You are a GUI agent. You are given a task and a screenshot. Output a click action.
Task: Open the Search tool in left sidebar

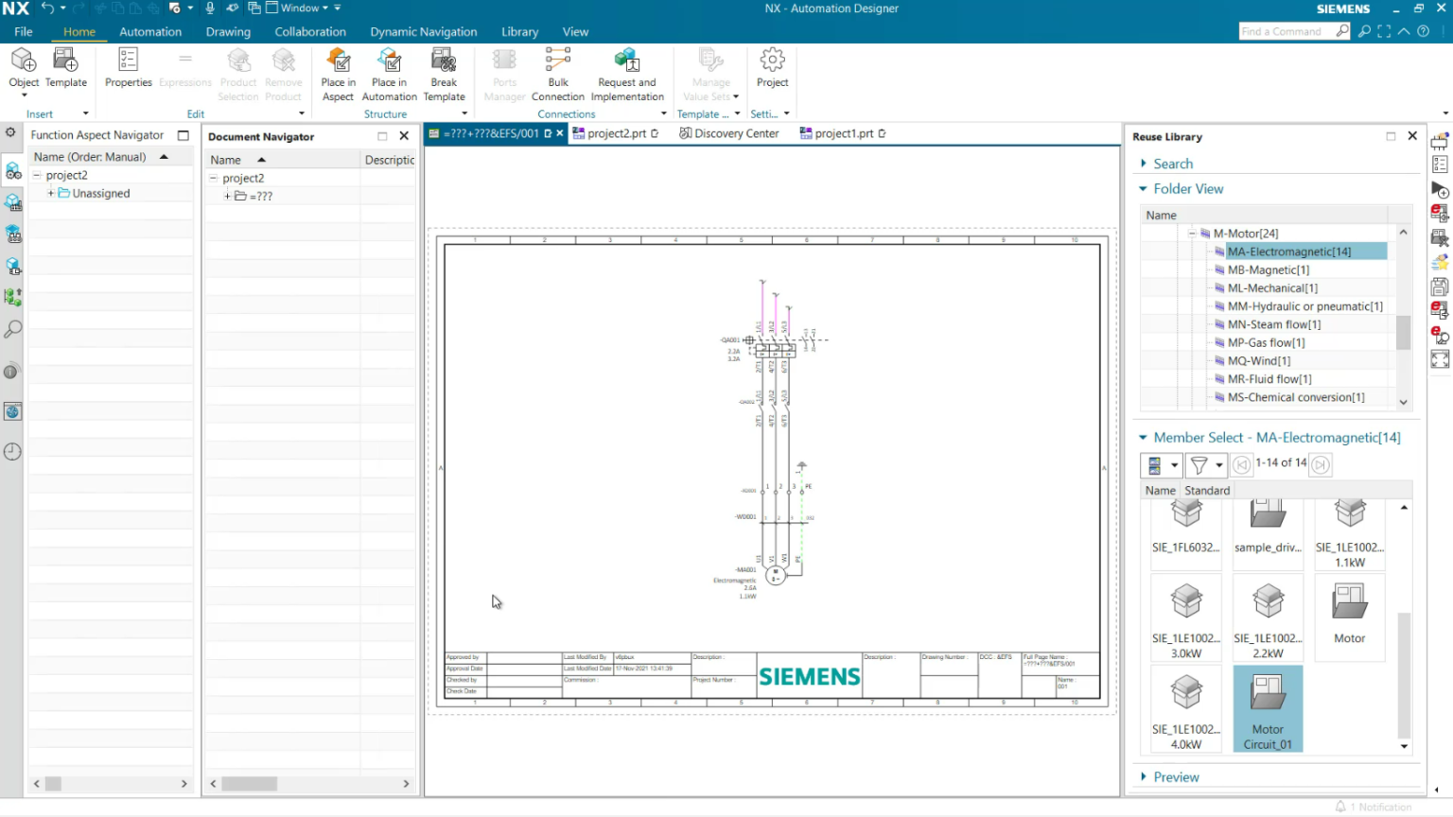pyautogui.click(x=11, y=329)
